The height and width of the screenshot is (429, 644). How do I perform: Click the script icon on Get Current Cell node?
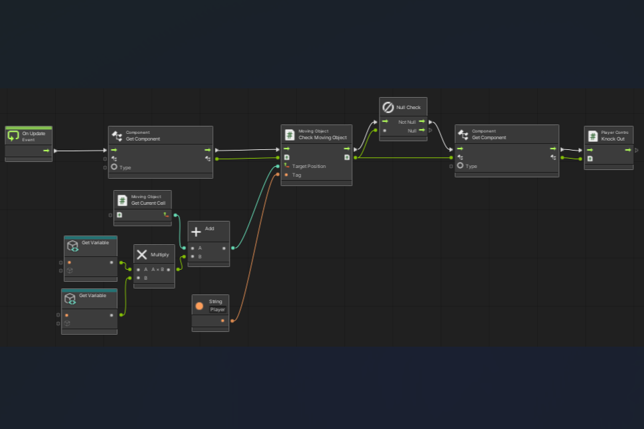[122, 200]
